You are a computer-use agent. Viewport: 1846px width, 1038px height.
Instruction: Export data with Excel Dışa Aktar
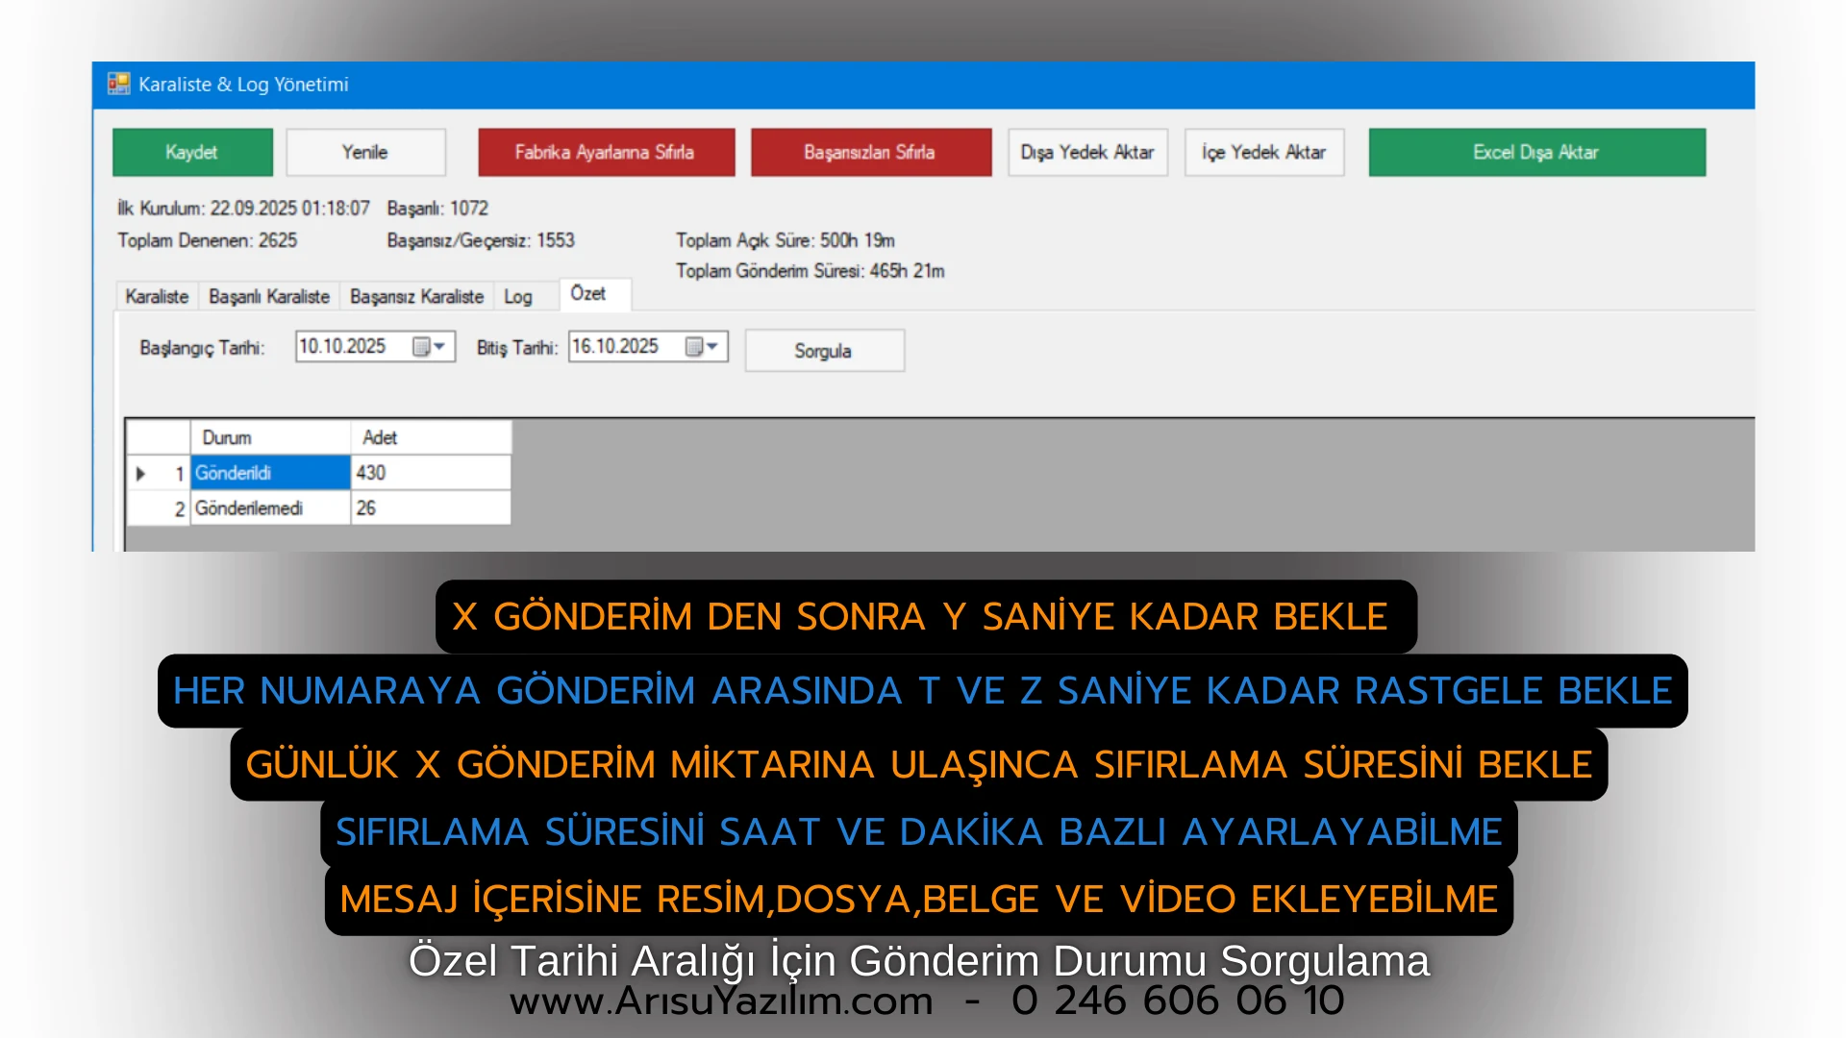point(1535,152)
